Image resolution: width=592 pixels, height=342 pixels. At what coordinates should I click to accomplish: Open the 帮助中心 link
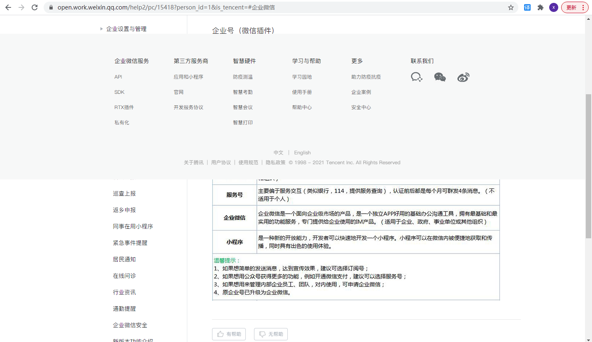pos(302,107)
